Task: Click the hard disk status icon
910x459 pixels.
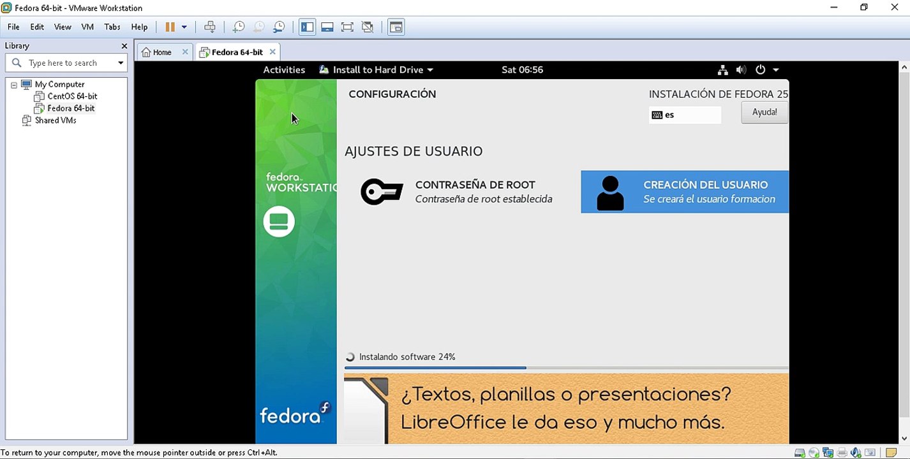Action: tap(800, 453)
